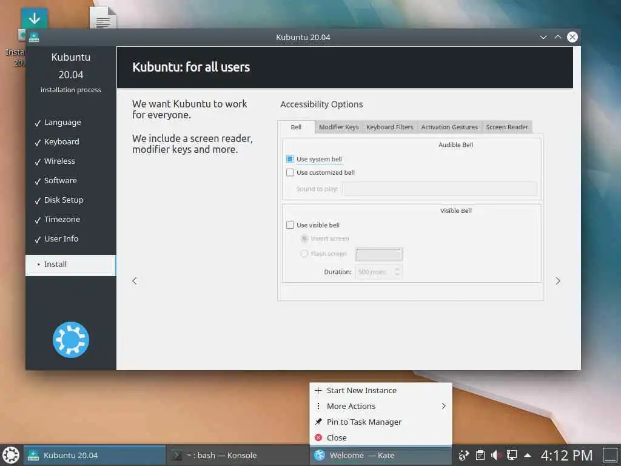Click the flash screen color button

pos(378,254)
